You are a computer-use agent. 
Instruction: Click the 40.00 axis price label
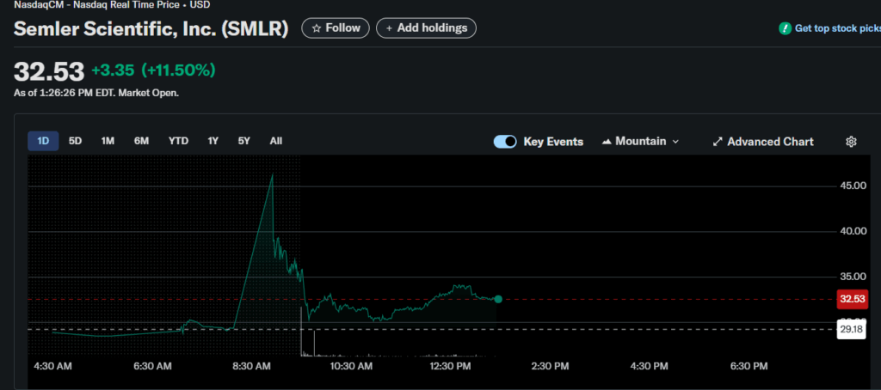(x=852, y=231)
